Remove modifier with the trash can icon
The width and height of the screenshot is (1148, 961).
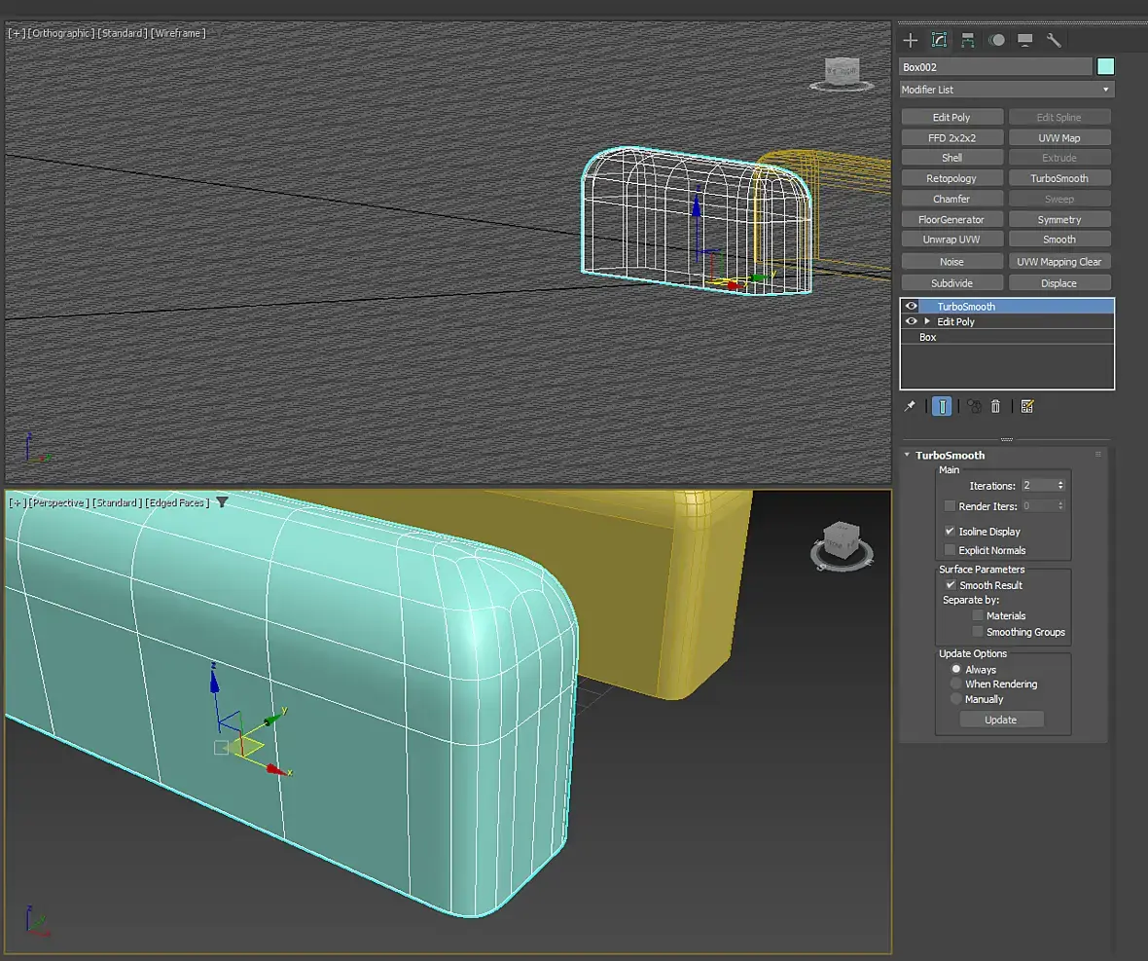pos(995,406)
